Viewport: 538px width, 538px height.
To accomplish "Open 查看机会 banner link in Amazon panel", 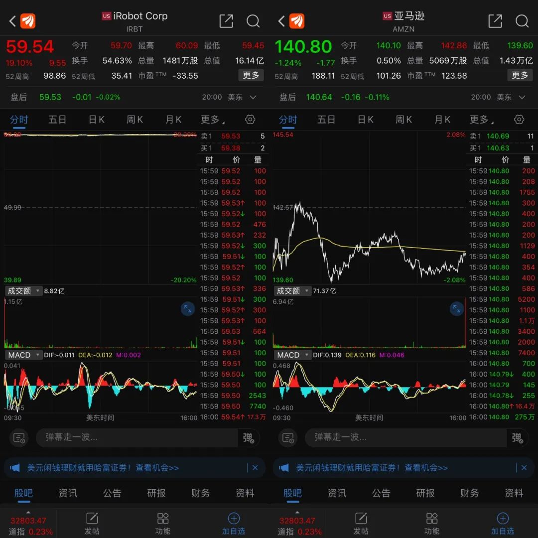I will [x=426, y=468].
